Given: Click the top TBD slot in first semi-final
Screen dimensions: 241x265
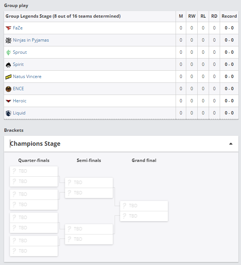Looking at the screenshot, I should pyautogui.click(x=89, y=183).
